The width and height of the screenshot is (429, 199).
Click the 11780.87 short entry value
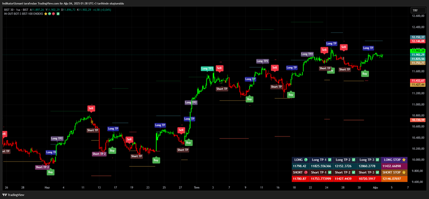pyautogui.click(x=300, y=179)
